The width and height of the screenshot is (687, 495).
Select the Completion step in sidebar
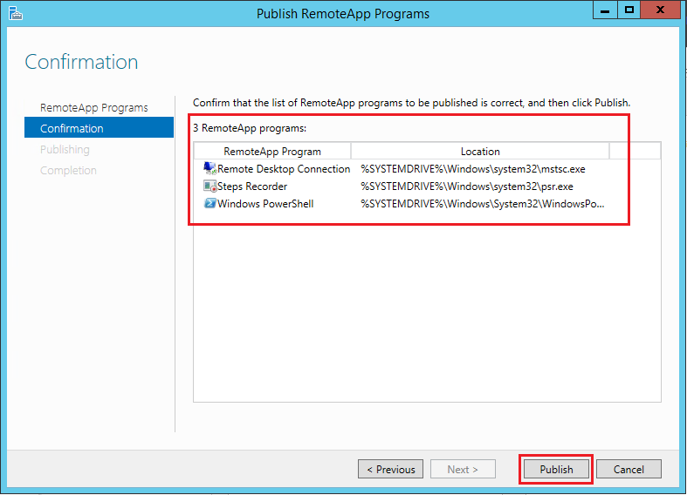click(x=68, y=171)
